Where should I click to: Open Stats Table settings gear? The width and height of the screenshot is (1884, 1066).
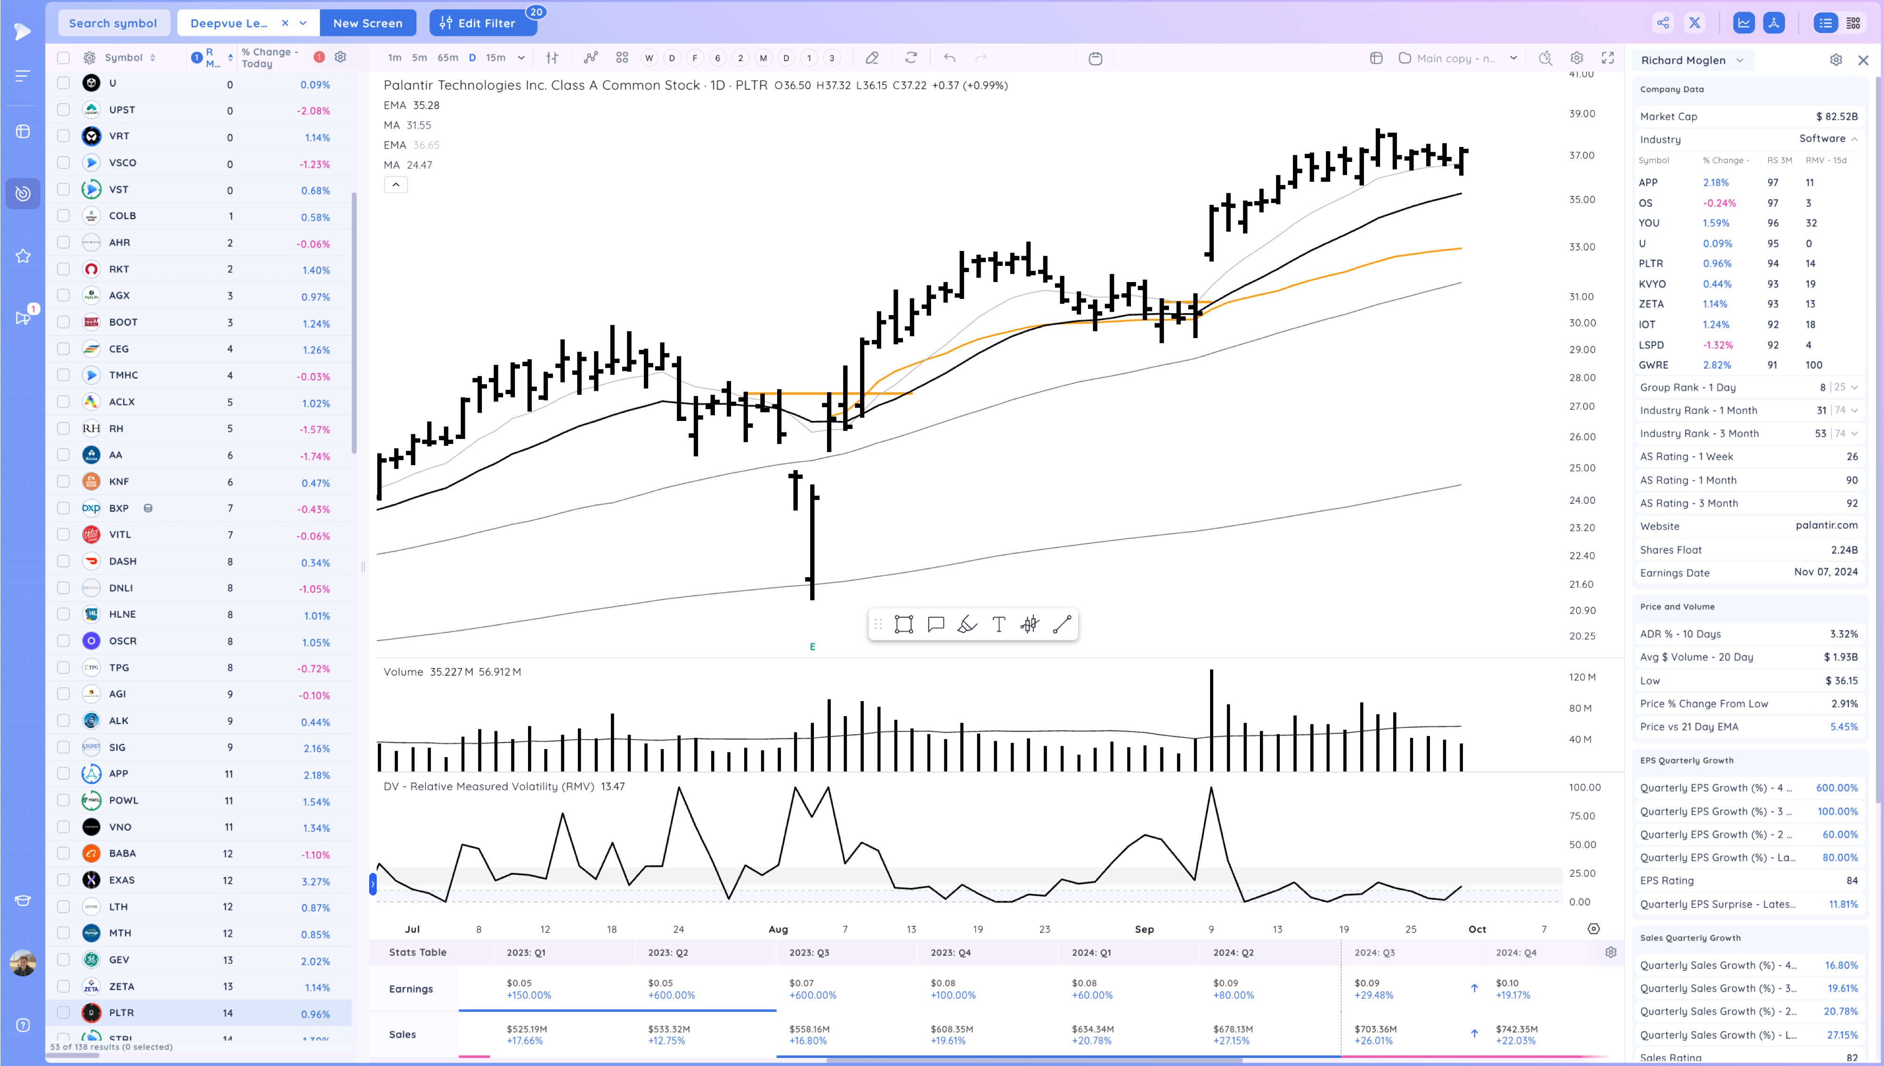(x=1610, y=953)
